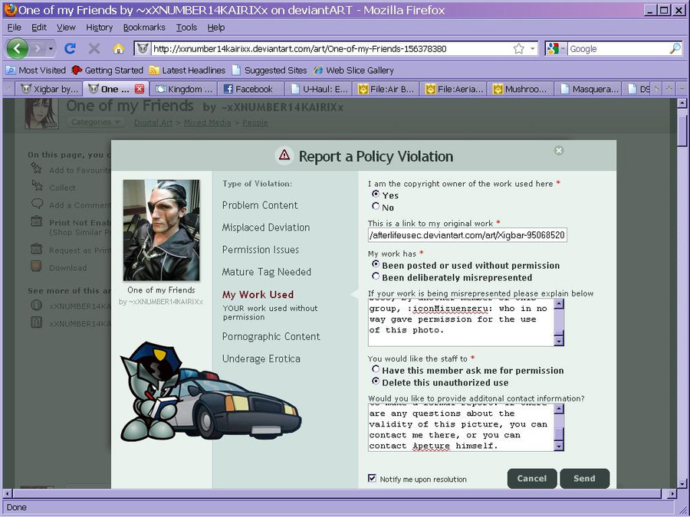Image resolution: width=690 pixels, height=517 pixels.
Task: Switch to the 'U-Haul: E...' tab
Action: click(x=319, y=90)
